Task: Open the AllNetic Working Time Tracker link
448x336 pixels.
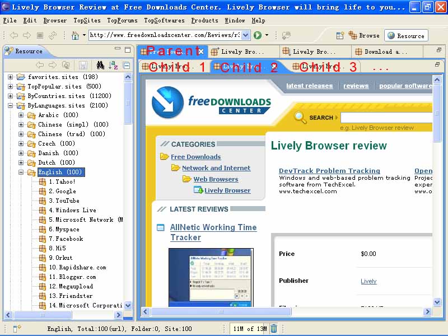Action: pyautogui.click(x=213, y=232)
